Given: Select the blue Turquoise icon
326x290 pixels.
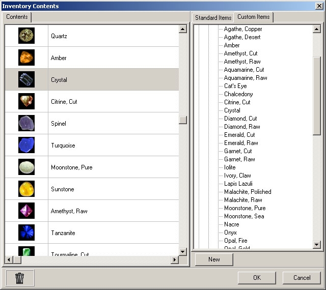Looking at the screenshot, I should point(26,146).
